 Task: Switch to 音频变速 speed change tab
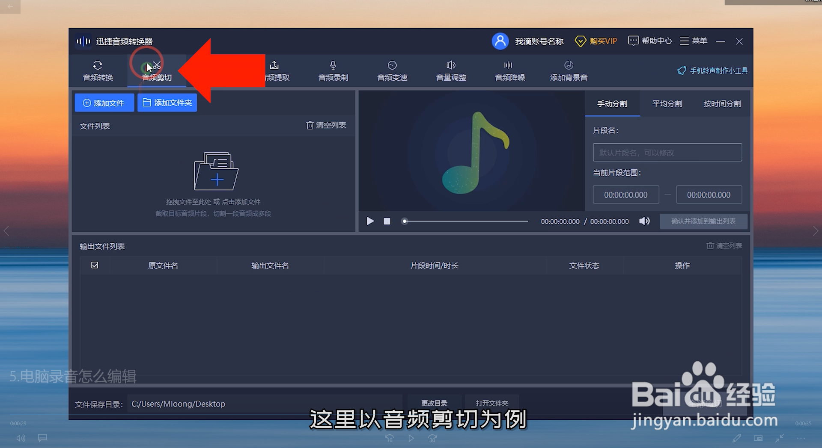[392, 71]
